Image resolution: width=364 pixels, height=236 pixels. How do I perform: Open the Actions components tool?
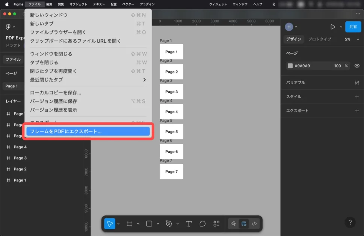click(x=216, y=224)
